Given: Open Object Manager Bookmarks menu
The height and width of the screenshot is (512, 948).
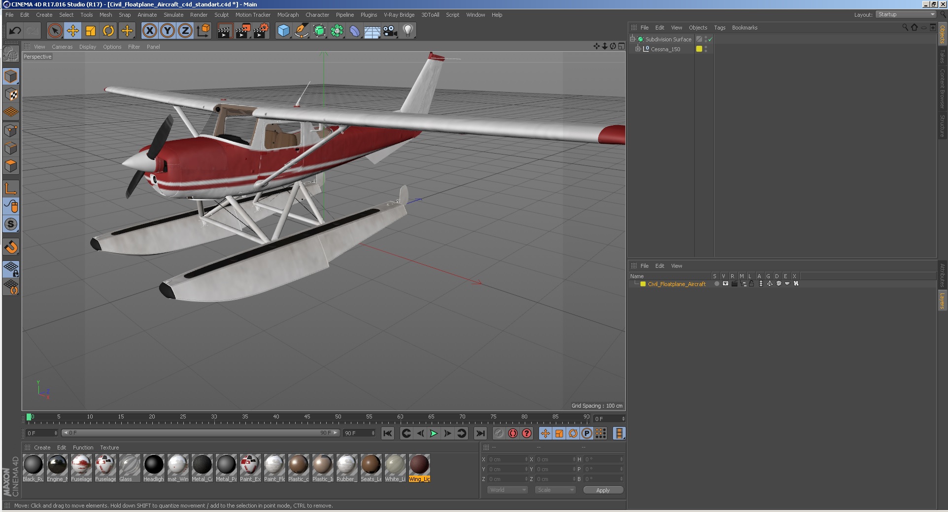Looking at the screenshot, I should tap(745, 28).
